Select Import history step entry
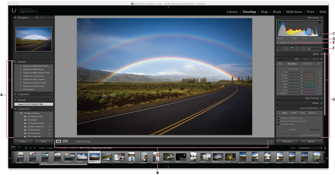Image resolution: width=335 pixels, height=175 pixels. pos(34,104)
